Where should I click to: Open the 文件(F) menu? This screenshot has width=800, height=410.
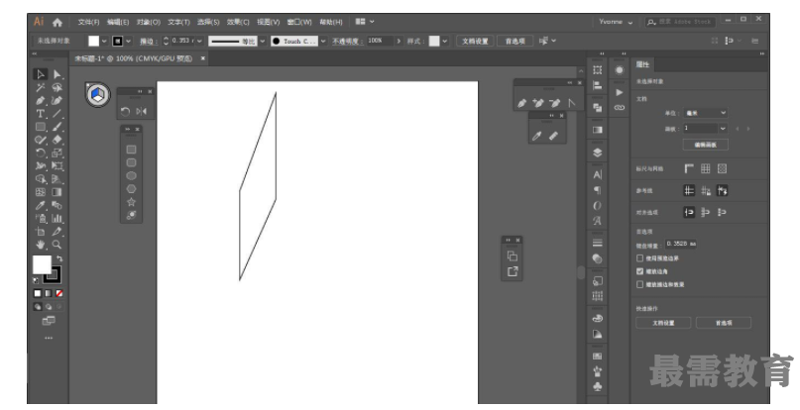pos(89,22)
